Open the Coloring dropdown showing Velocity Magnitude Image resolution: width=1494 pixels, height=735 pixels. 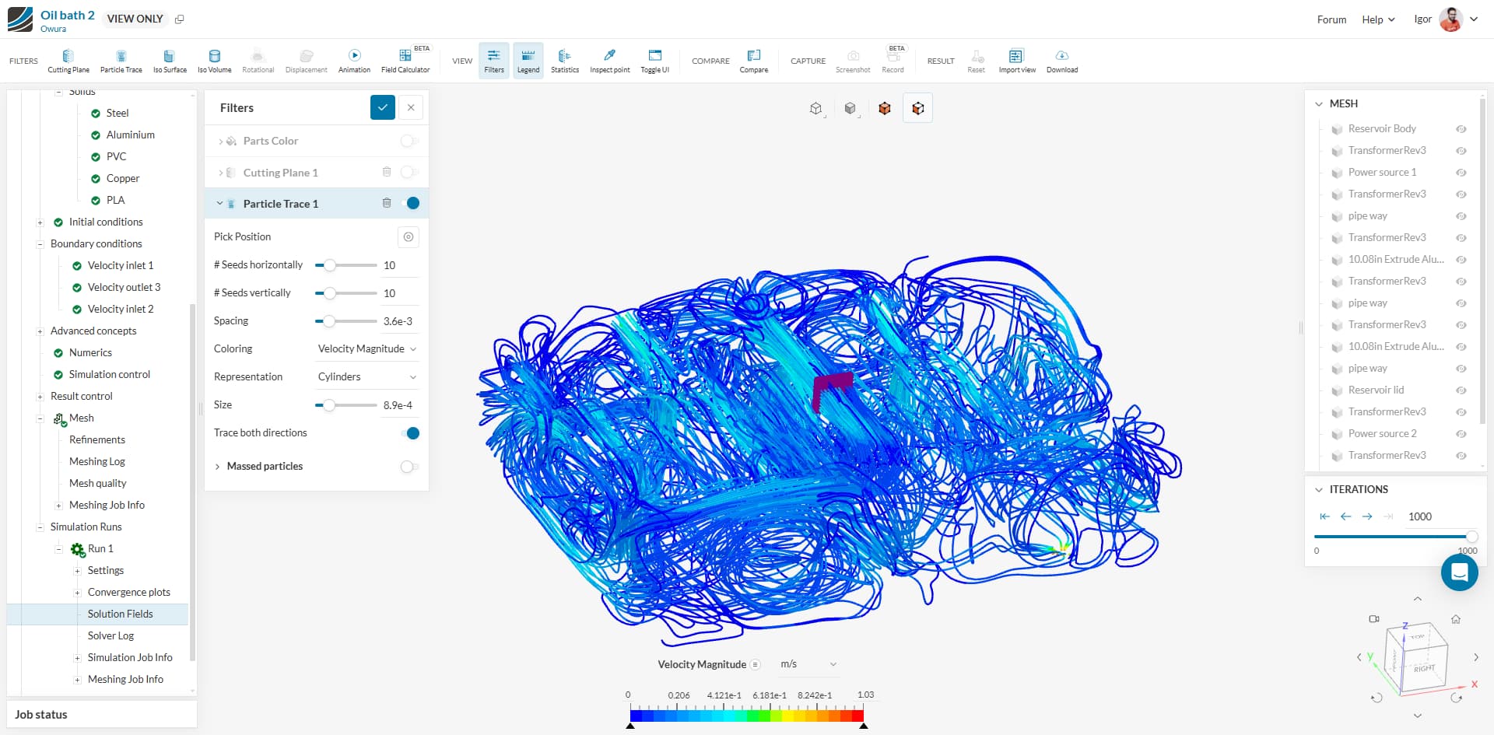(x=366, y=348)
